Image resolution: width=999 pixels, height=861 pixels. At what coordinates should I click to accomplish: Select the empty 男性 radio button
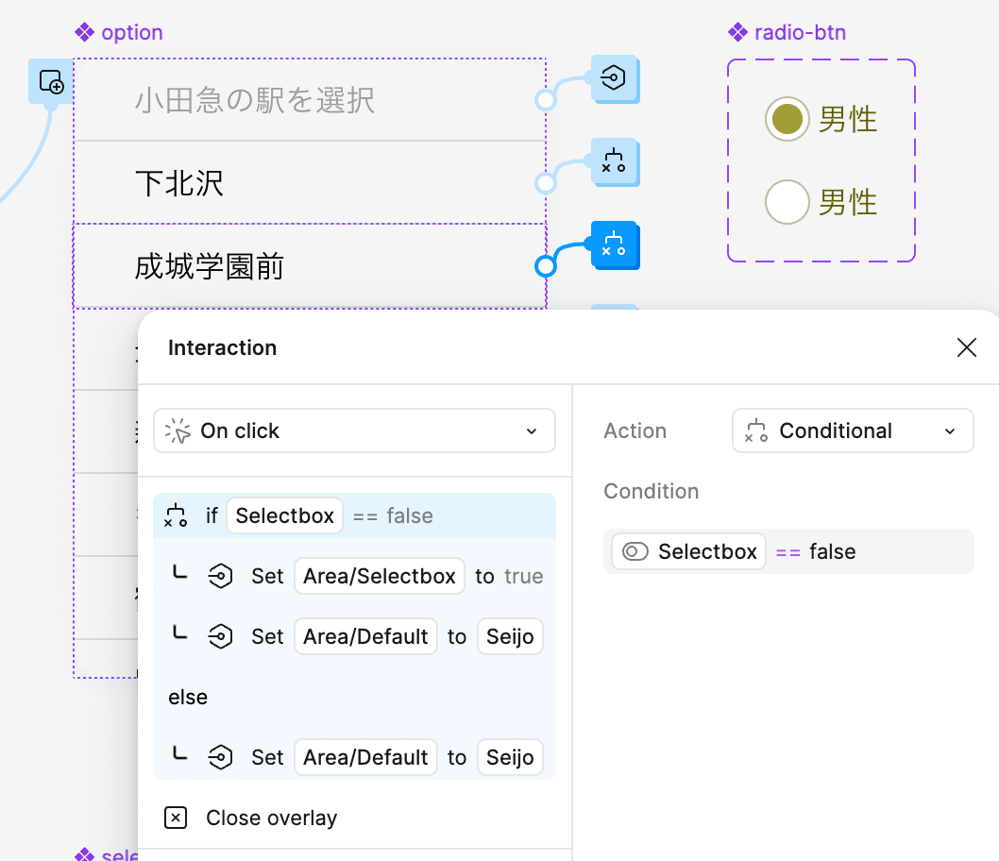coord(787,201)
